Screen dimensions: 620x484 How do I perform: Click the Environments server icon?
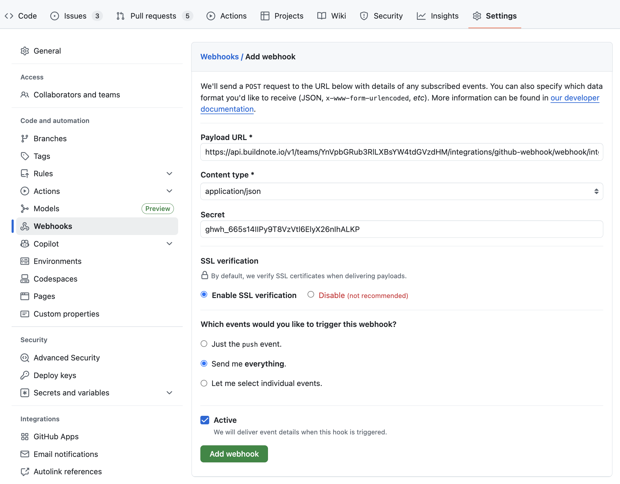25,261
